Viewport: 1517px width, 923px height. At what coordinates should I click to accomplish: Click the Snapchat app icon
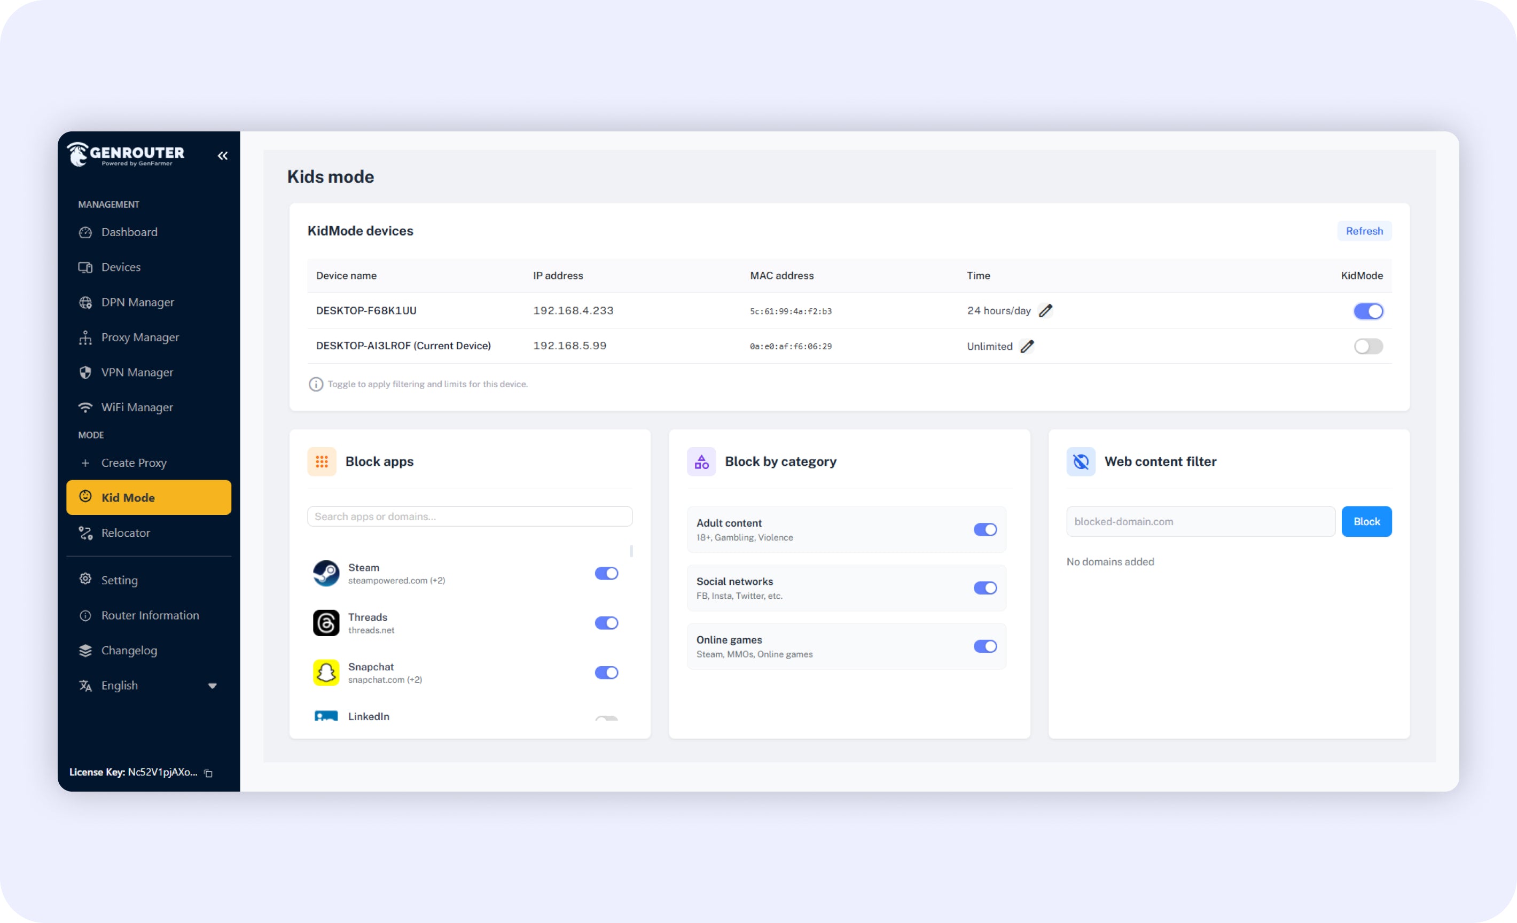point(326,672)
